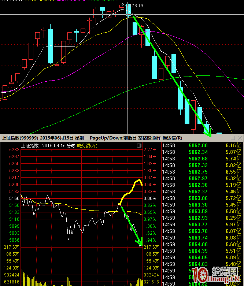Click the 5099 price axis label
Image resolution: width=244 pixels, height=286 pixels.
[x=14, y=226]
